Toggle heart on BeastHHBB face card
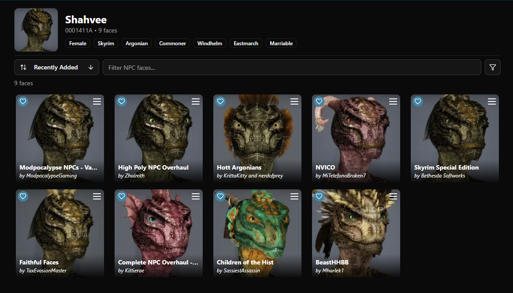This screenshot has width=513, height=293. (x=320, y=196)
